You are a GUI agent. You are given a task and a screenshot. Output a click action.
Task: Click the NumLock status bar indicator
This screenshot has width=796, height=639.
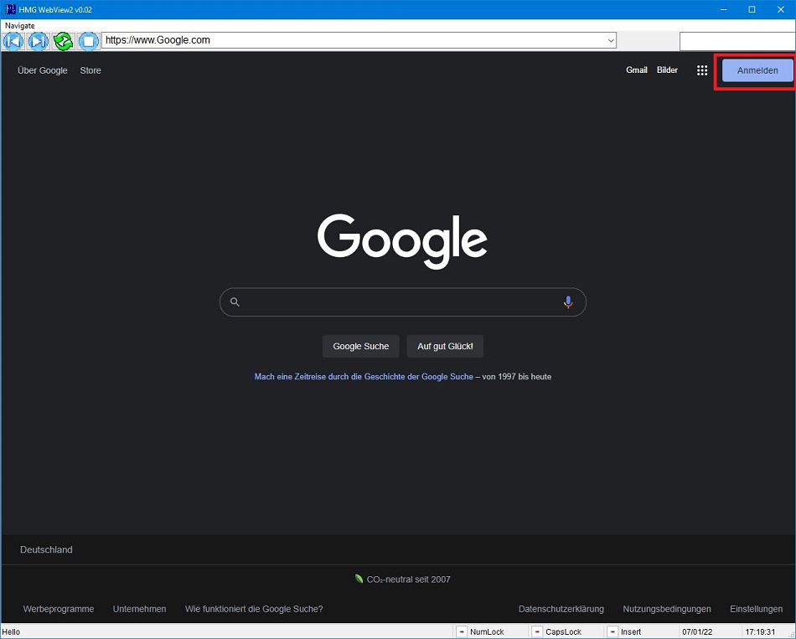click(487, 632)
